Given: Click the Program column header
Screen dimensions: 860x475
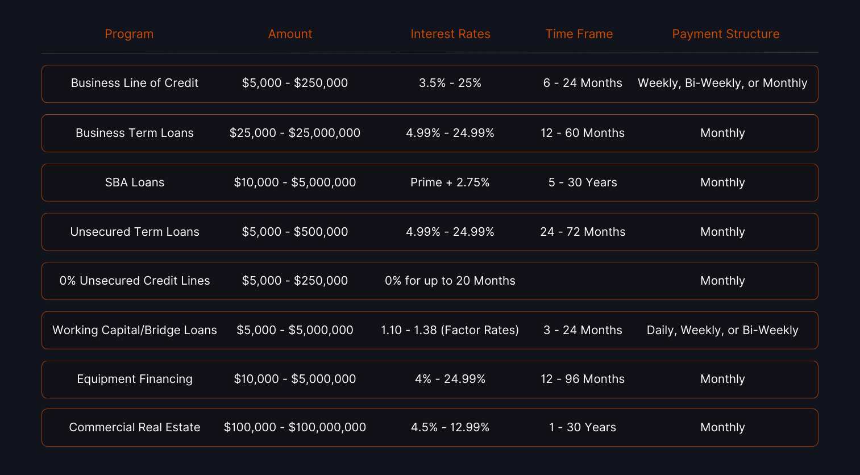Looking at the screenshot, I should pyautogui.click(x=129, y=34).
